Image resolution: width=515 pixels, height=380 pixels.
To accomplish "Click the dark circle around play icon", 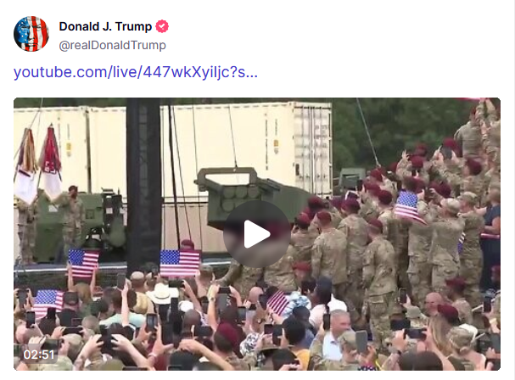I will [x=257, y=234].
